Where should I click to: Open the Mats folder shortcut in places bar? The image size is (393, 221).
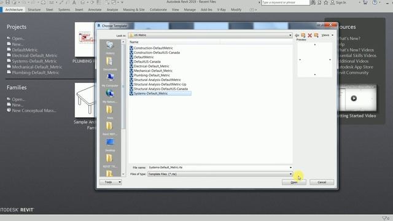point(110,112)
